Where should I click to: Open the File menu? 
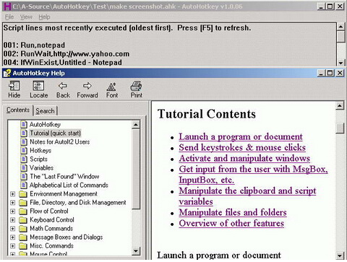(x=9, y=17)
